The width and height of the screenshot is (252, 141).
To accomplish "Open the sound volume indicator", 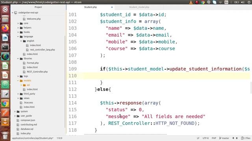I will [x=243, y=2].
